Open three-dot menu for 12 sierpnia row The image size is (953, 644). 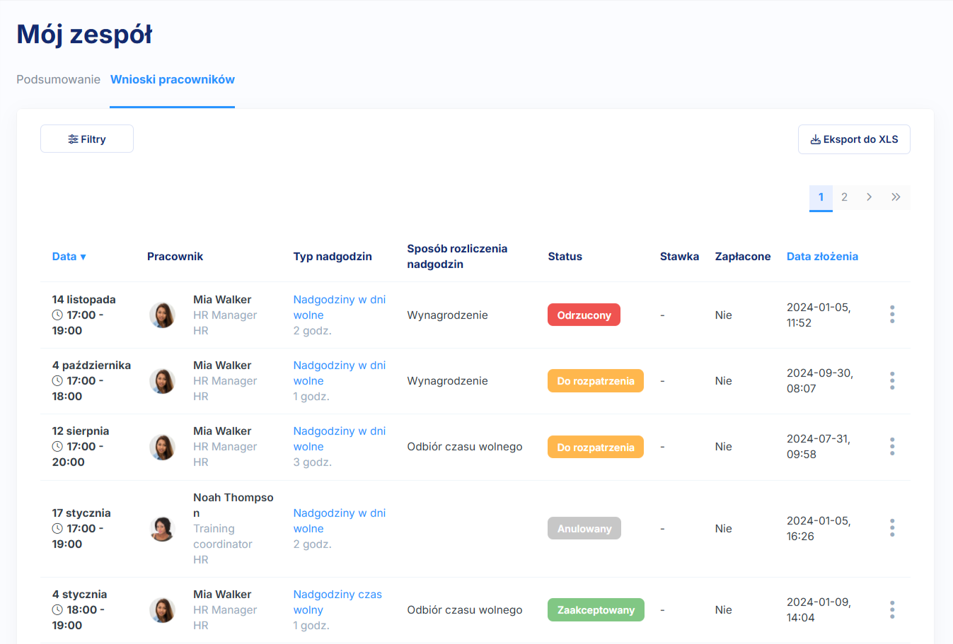tap(892, 447)
